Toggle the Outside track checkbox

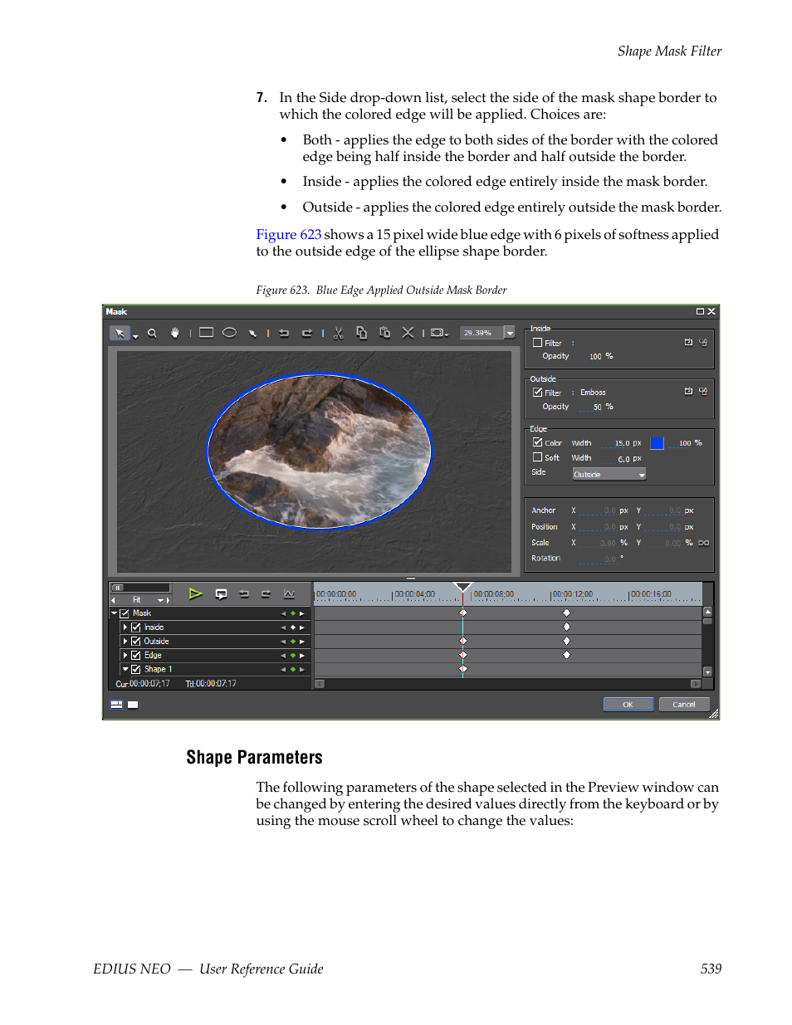(x=136, y=642)
